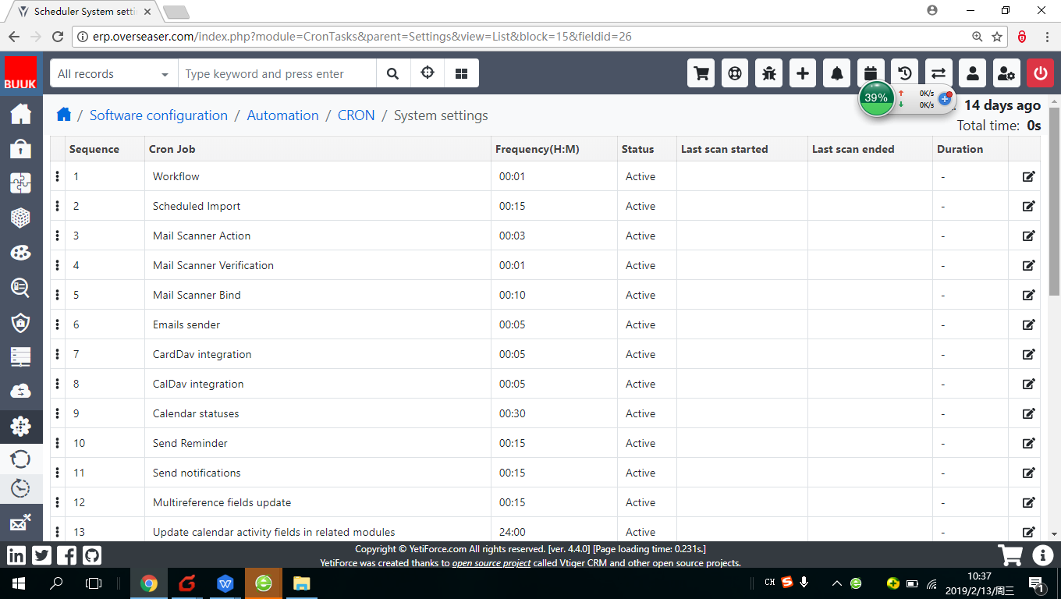
Task: Go to home via breadcrumb house icon
Action: coord(64,115)
